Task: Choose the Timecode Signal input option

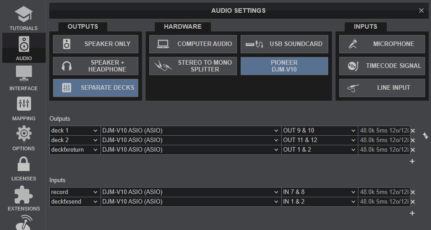Action: (382, 66)
